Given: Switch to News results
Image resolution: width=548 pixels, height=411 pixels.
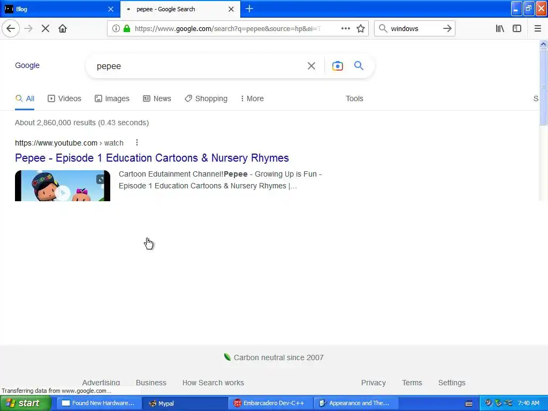Looking at the screenshot, I should pos(157,98).
